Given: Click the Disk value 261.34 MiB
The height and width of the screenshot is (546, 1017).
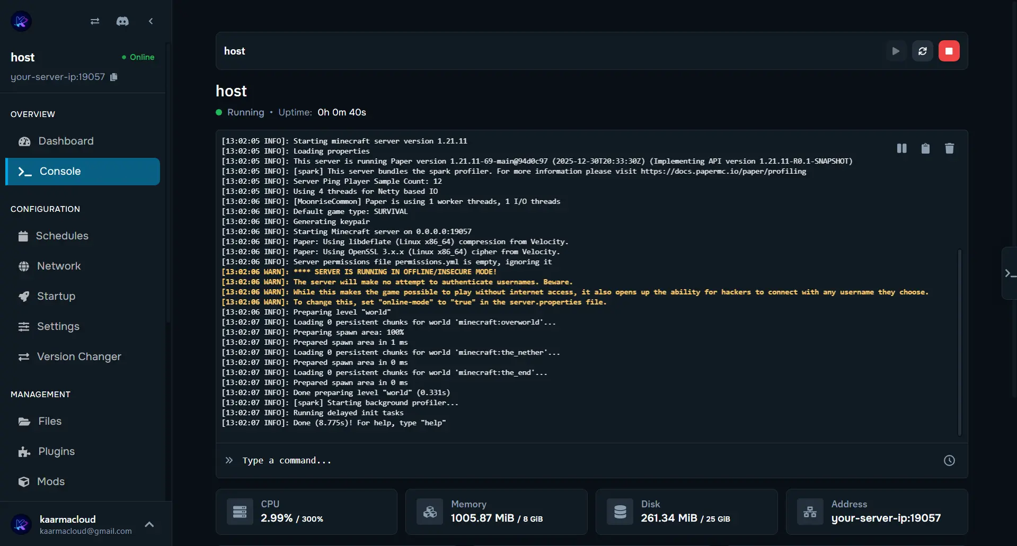Looking at the screenshot, I should (x=669, y=518).
